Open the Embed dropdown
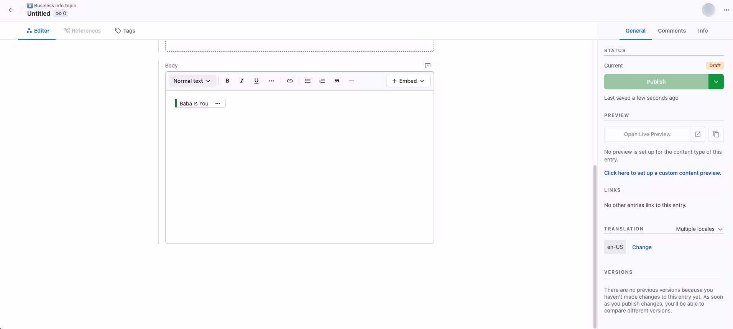This screenshot has height=329, width=733. point(408,81)
